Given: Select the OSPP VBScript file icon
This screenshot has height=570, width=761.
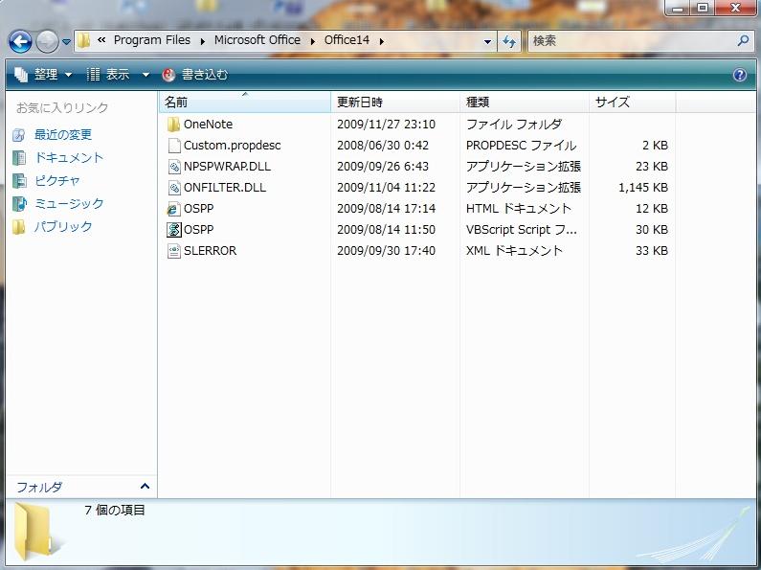Looking at the screenshot, I should [174, 230].
